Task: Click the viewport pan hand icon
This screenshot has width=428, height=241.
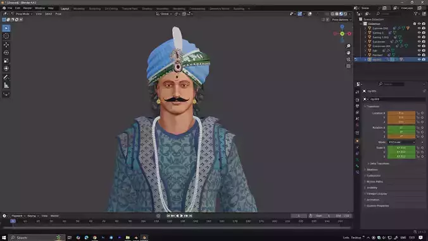Action: click(x=348, y=53)
